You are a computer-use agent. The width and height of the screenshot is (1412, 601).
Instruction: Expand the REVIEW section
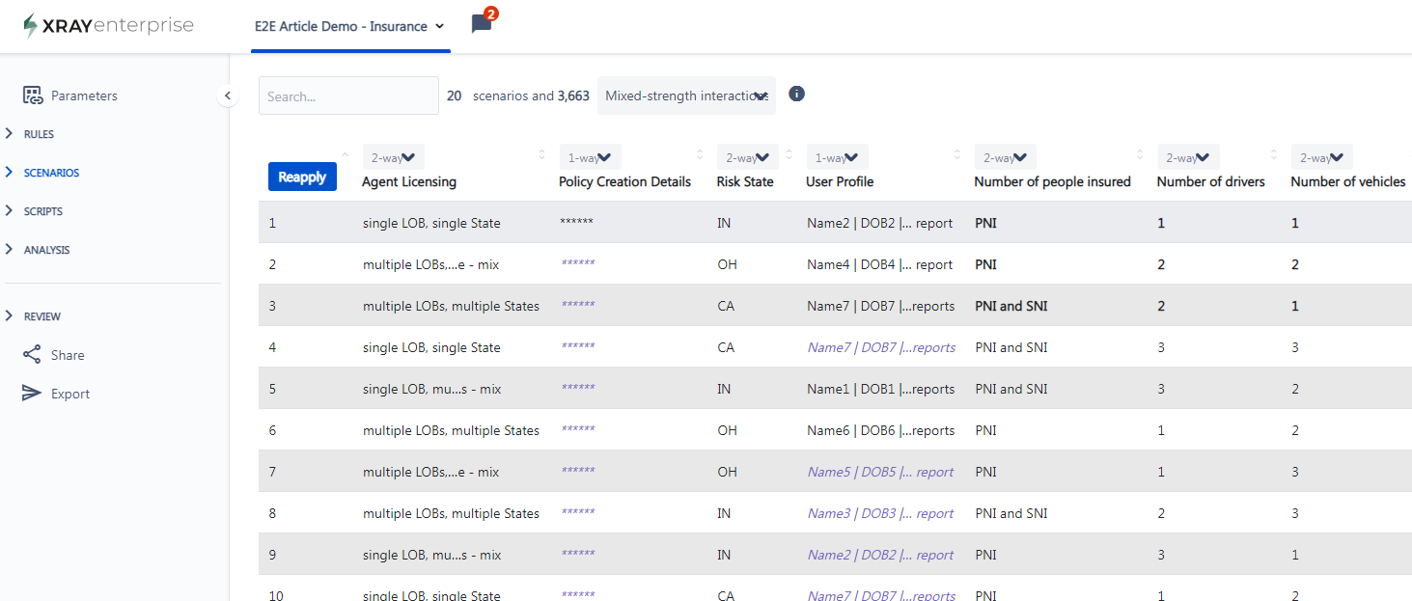pos(33,316)
